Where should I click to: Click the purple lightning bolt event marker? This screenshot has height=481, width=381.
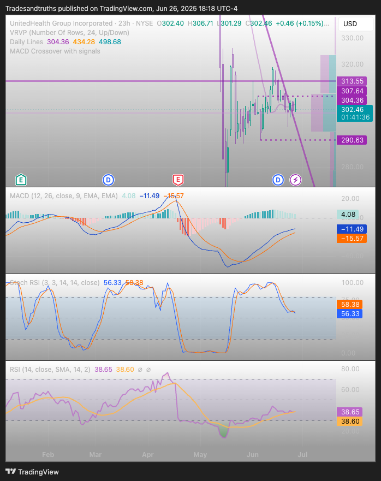point(296,180)
